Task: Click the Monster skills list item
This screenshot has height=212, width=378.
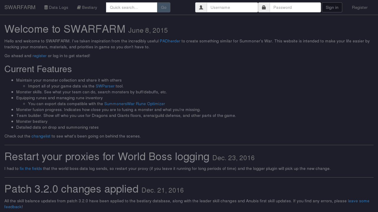Action: pos(92,92)
